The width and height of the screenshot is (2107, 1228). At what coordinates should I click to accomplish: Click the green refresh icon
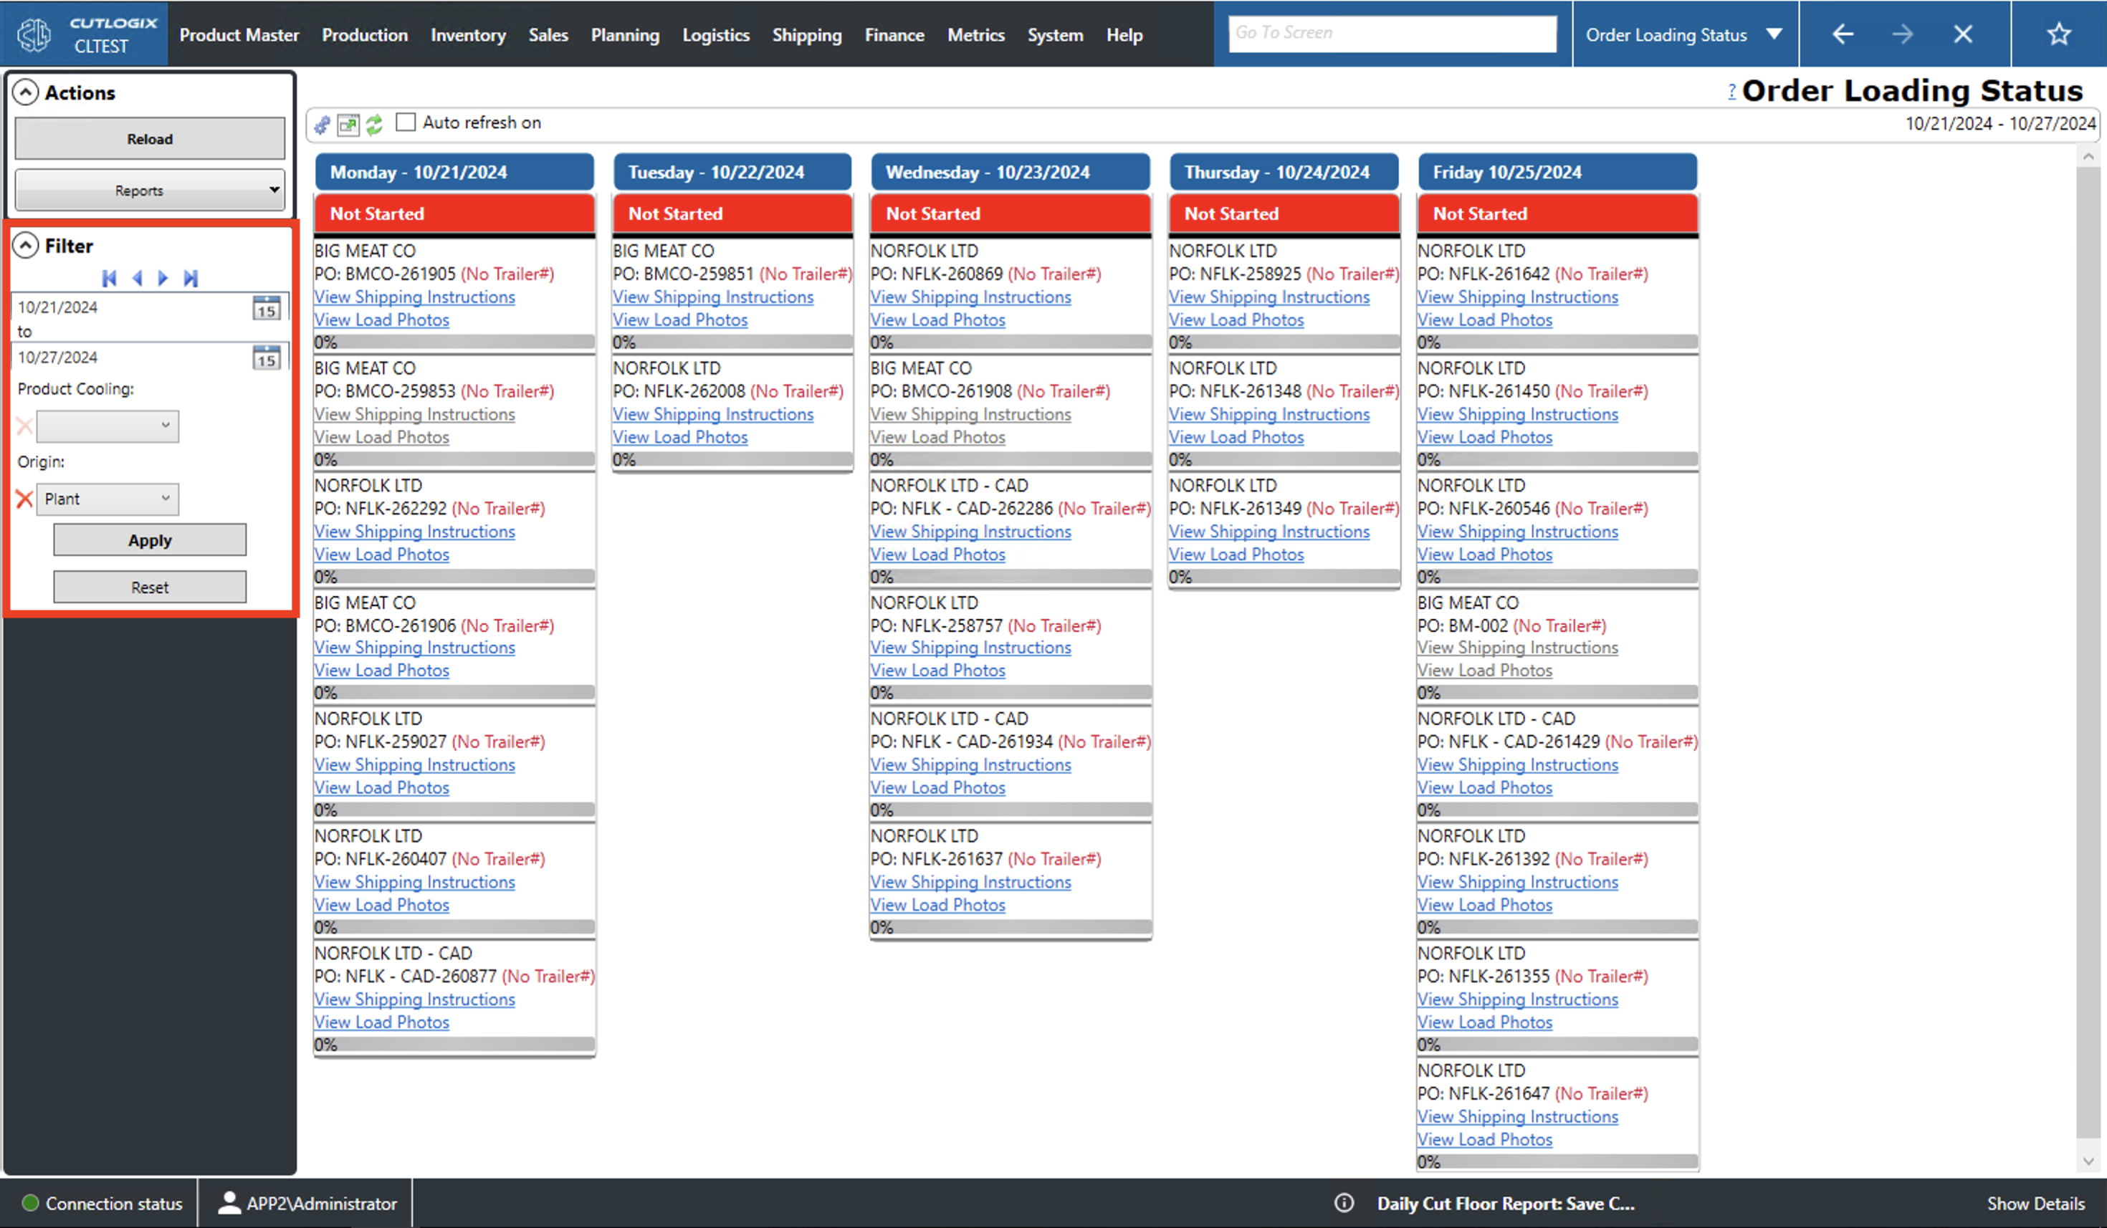(x=374, y=124)
